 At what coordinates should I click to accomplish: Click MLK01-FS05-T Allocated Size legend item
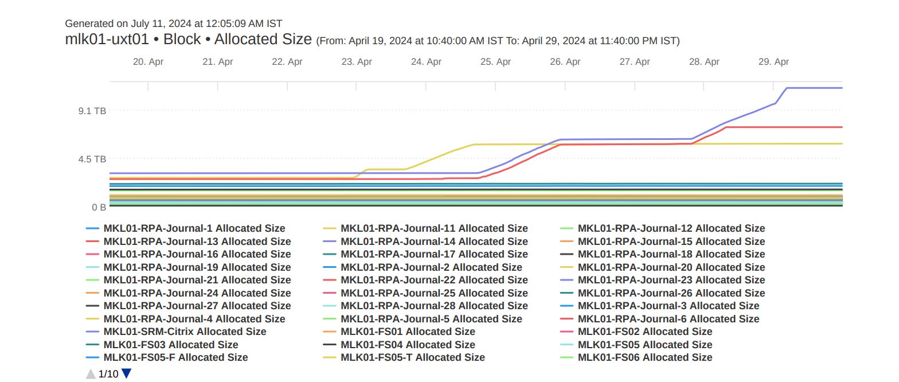(412, 357)
